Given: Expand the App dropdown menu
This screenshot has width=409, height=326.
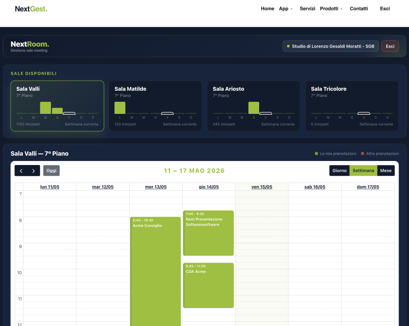Looking at the screenshot, I should coord(286,9).
